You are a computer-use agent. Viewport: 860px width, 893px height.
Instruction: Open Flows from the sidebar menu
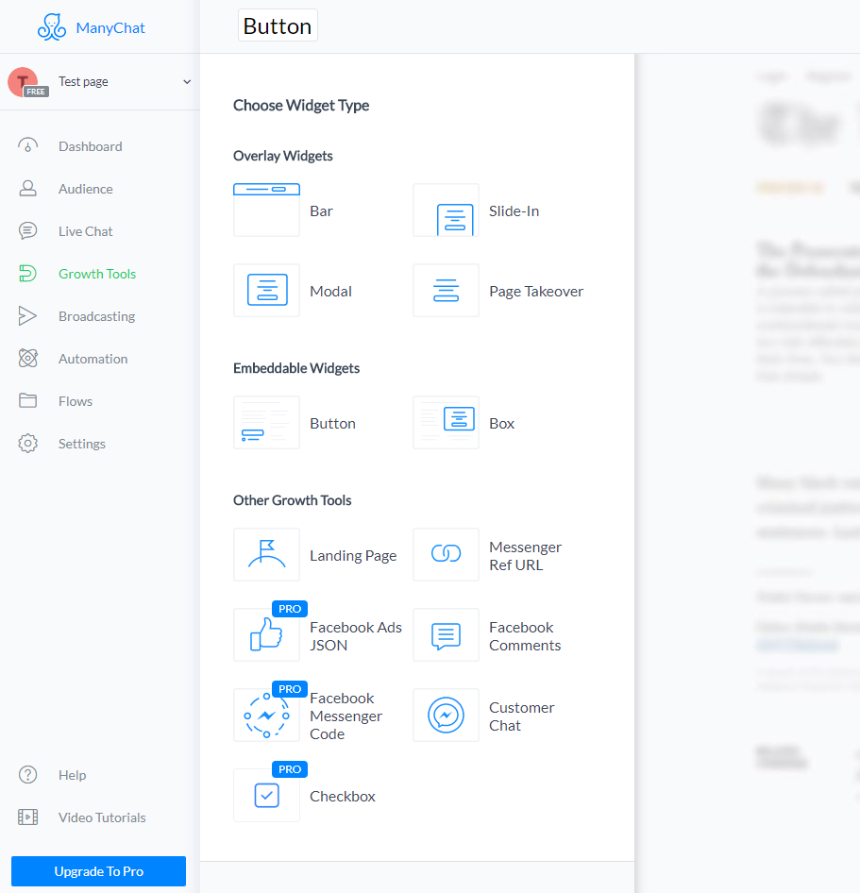tap(76, 401)
